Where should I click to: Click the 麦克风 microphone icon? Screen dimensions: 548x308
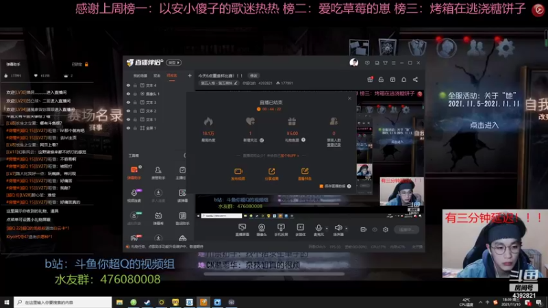click(x=319, y=229)
